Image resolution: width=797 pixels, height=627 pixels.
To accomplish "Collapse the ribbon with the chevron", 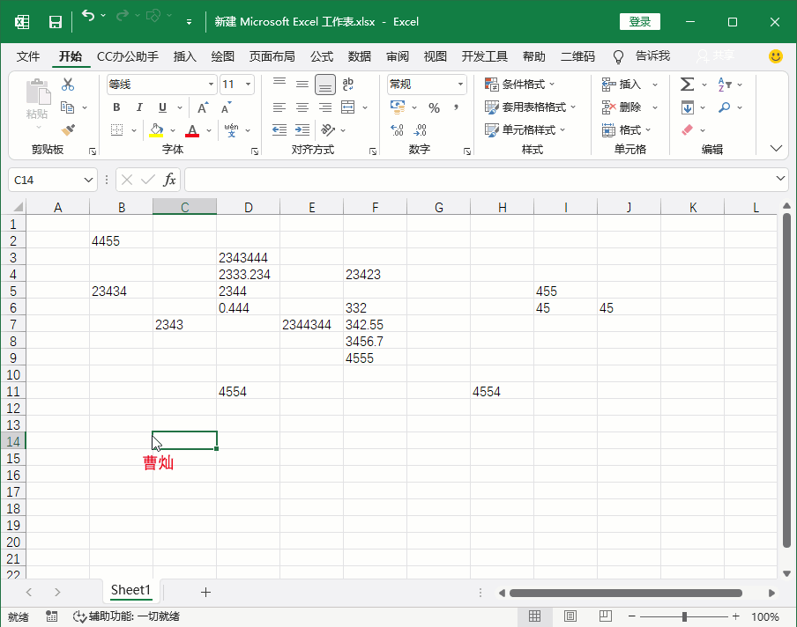I will (x=776, y=148).
